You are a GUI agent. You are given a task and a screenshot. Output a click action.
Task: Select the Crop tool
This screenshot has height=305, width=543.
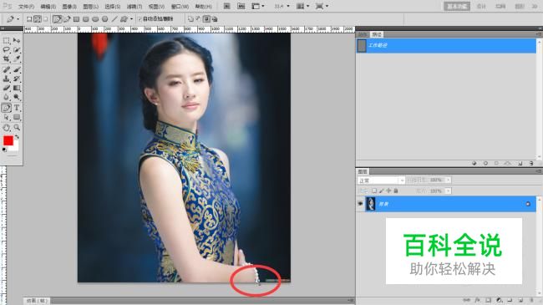[x=6, y=59]
